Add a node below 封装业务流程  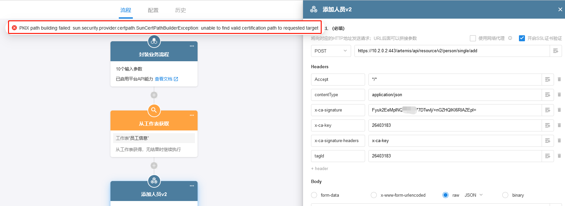pos(154,95)
